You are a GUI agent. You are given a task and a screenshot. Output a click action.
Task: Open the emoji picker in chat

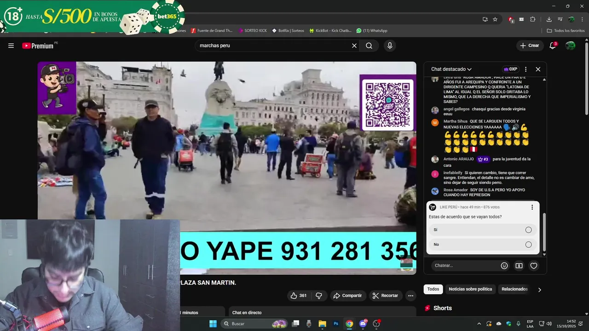pyautogui.click(x=504, y=266)
